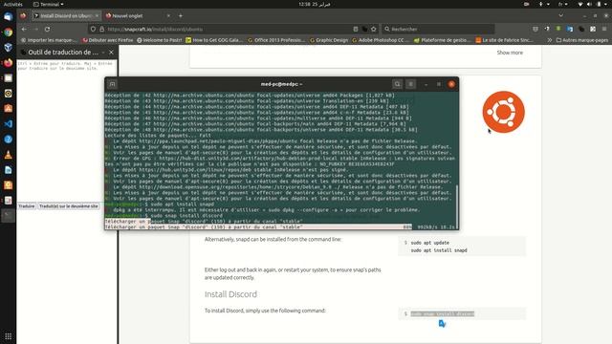The height and width of the screenshot is (344, 612).
Task: Open Ubuntu Software from the dock
Action: point(9,109)
